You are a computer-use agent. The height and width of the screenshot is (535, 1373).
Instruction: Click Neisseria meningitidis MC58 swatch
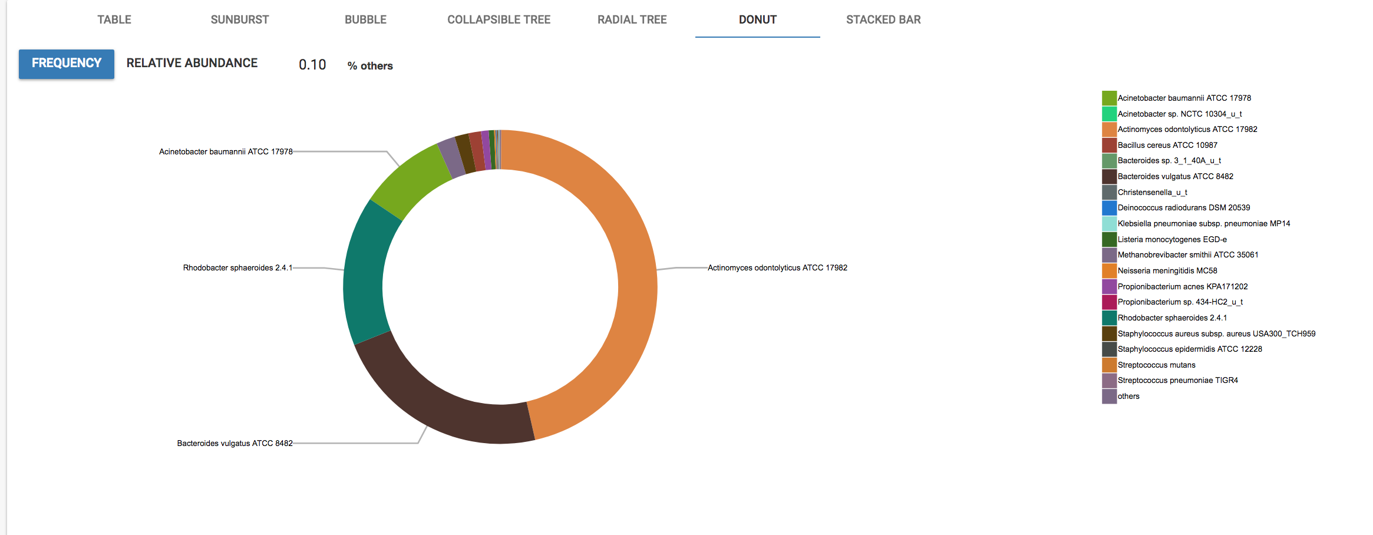tap(1110, 270)
